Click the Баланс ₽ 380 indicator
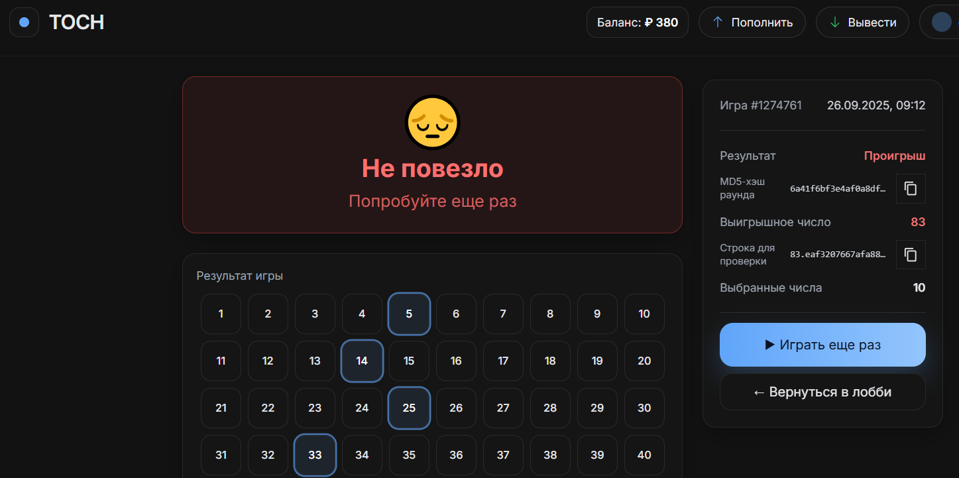Screen dimensions: 959x478 [637, 23]
